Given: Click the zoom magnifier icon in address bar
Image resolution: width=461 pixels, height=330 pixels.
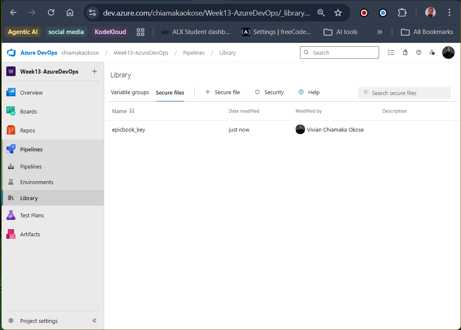Looking at the screenshot, I should (321, 13).
